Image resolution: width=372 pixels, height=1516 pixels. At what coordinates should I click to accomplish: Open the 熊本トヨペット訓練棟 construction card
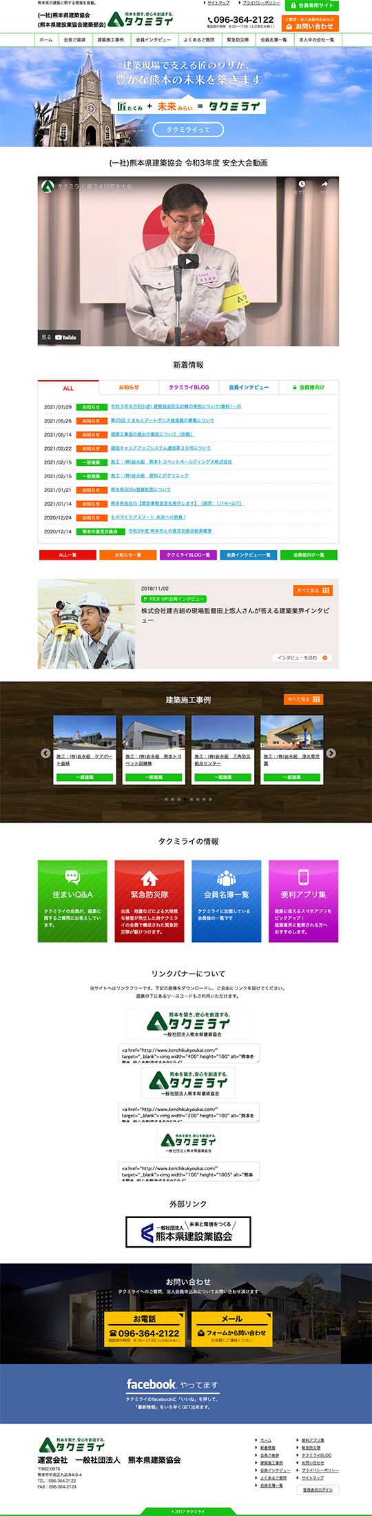point(154,749)
